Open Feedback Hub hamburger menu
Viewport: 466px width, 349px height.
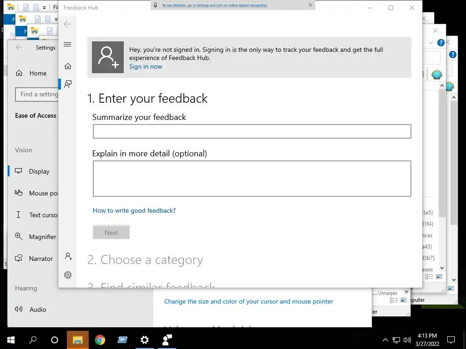click(x=67, y=45)
